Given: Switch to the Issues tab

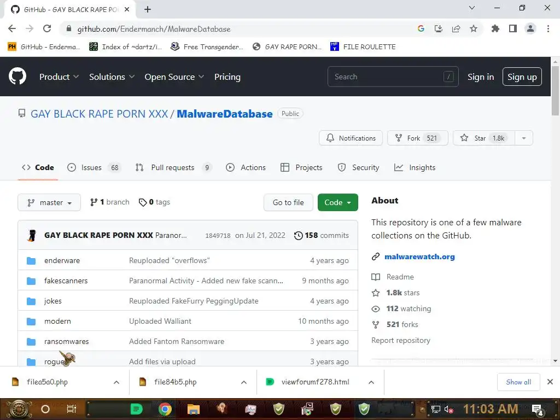Looking at the screenshot, I should pyautogui.click(x=94, y=167).
